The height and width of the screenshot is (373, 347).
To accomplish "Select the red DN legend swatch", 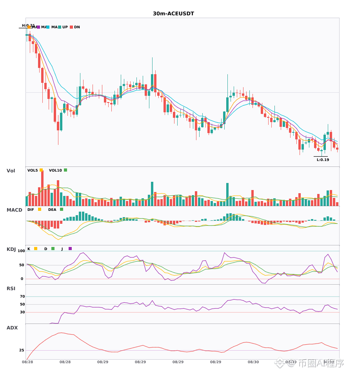I will [x=71, y=27].
